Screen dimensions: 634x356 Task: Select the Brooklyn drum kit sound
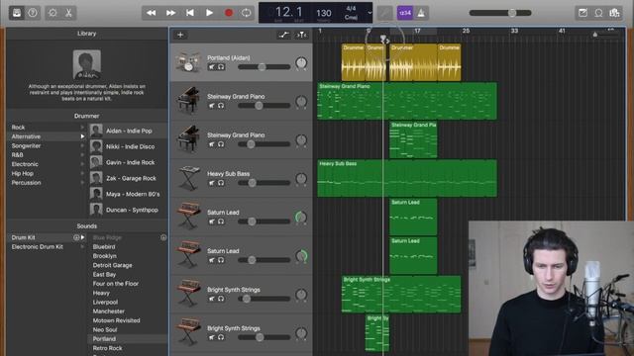pyautogui.click(x=104, y=256)
